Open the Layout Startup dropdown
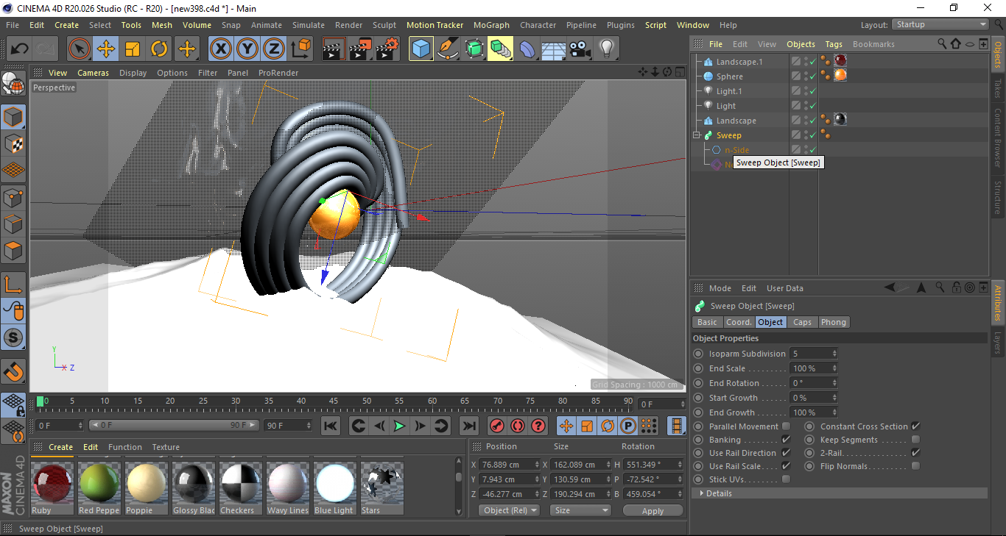 coord(940,25)
